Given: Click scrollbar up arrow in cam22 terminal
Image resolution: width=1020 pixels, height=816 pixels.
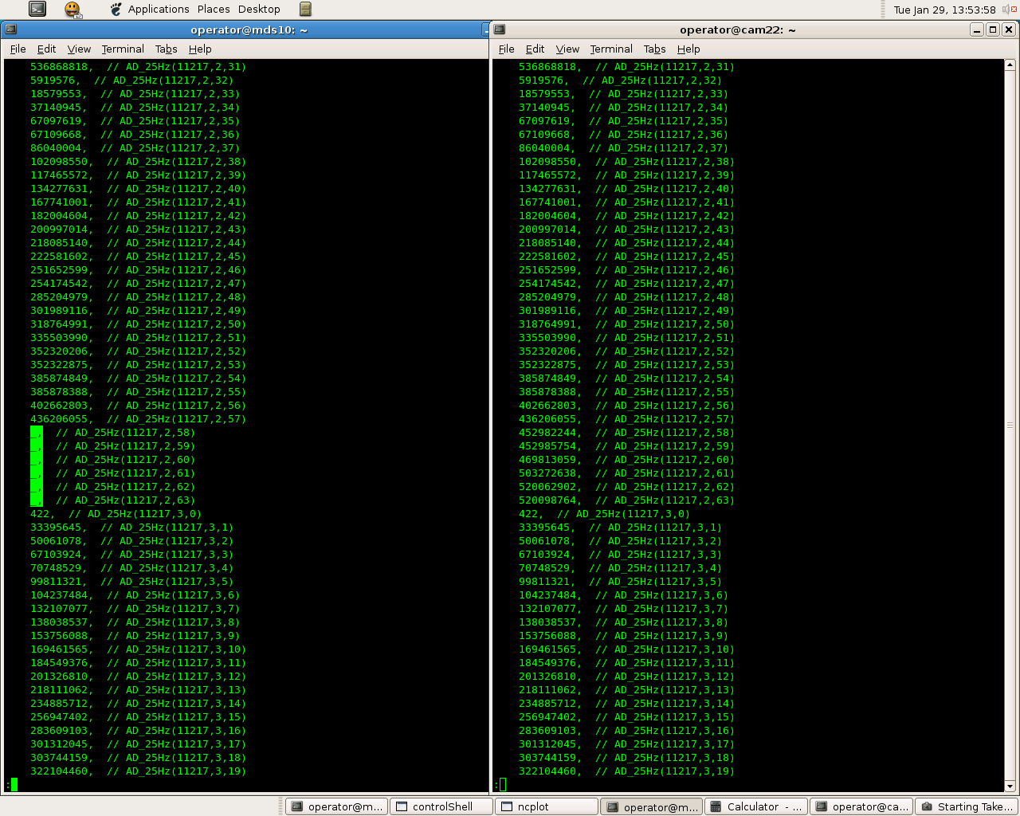Looking at the screenshot, I should [1010, 65].
